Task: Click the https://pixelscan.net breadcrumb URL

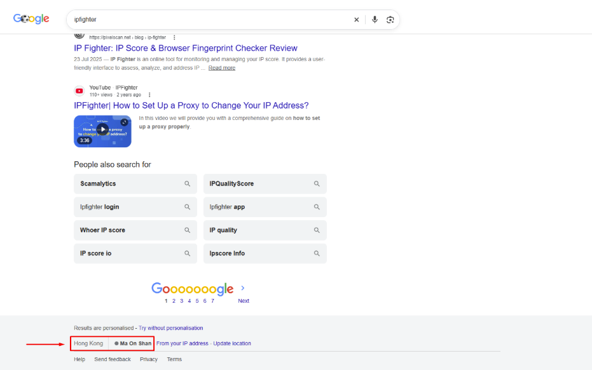Action: [128, 37]
